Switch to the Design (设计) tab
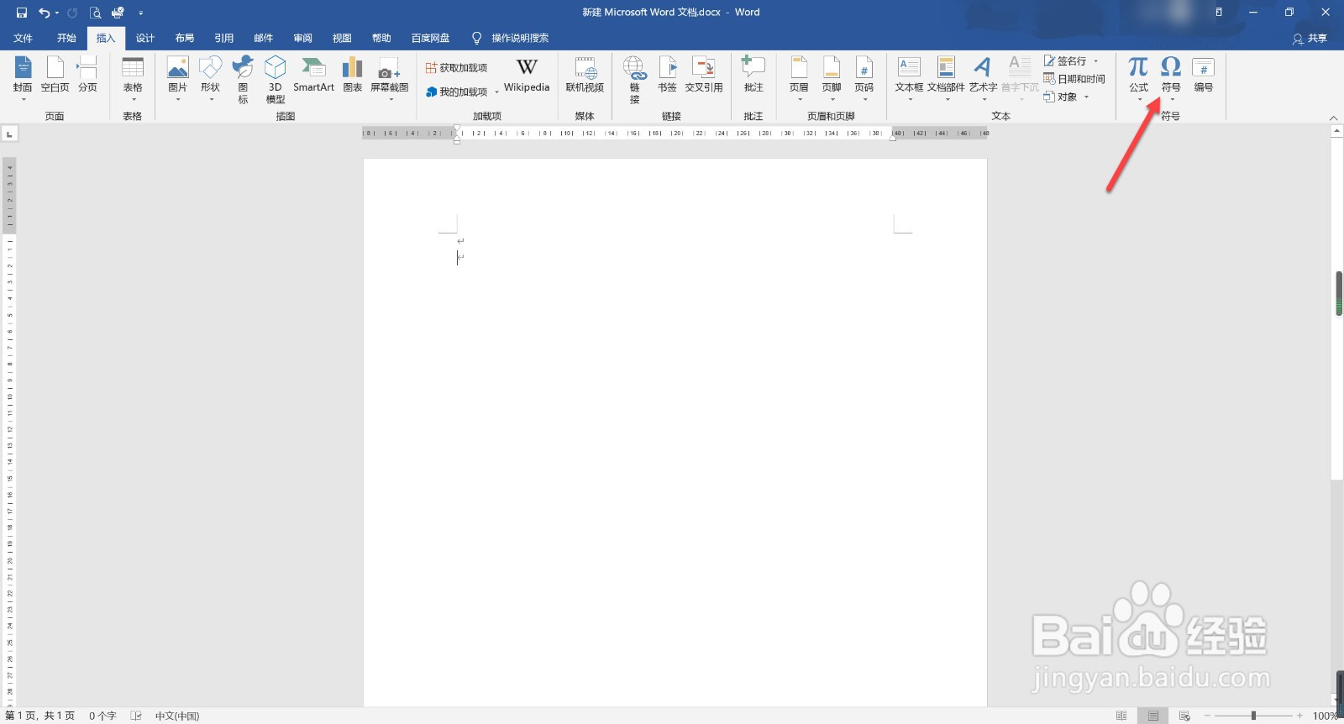Screen dimensions: 1344x724 pos(145,38)
